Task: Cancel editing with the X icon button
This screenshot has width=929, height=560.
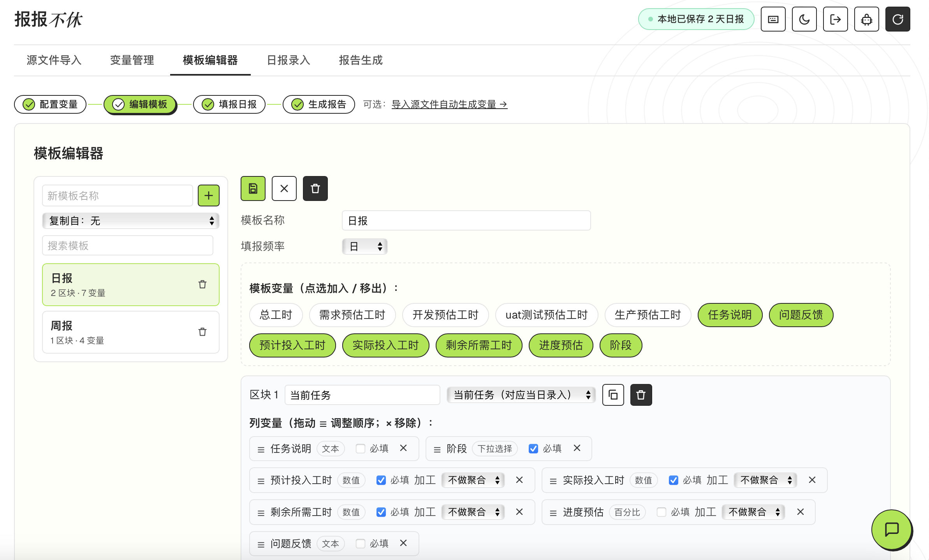Action: coord(284,188)
